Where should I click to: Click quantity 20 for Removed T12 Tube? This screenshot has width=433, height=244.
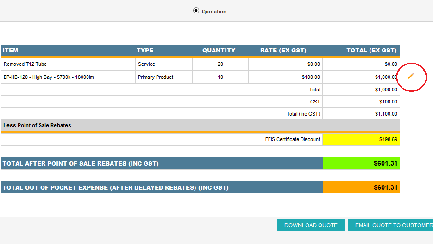(x=220, y=64)
